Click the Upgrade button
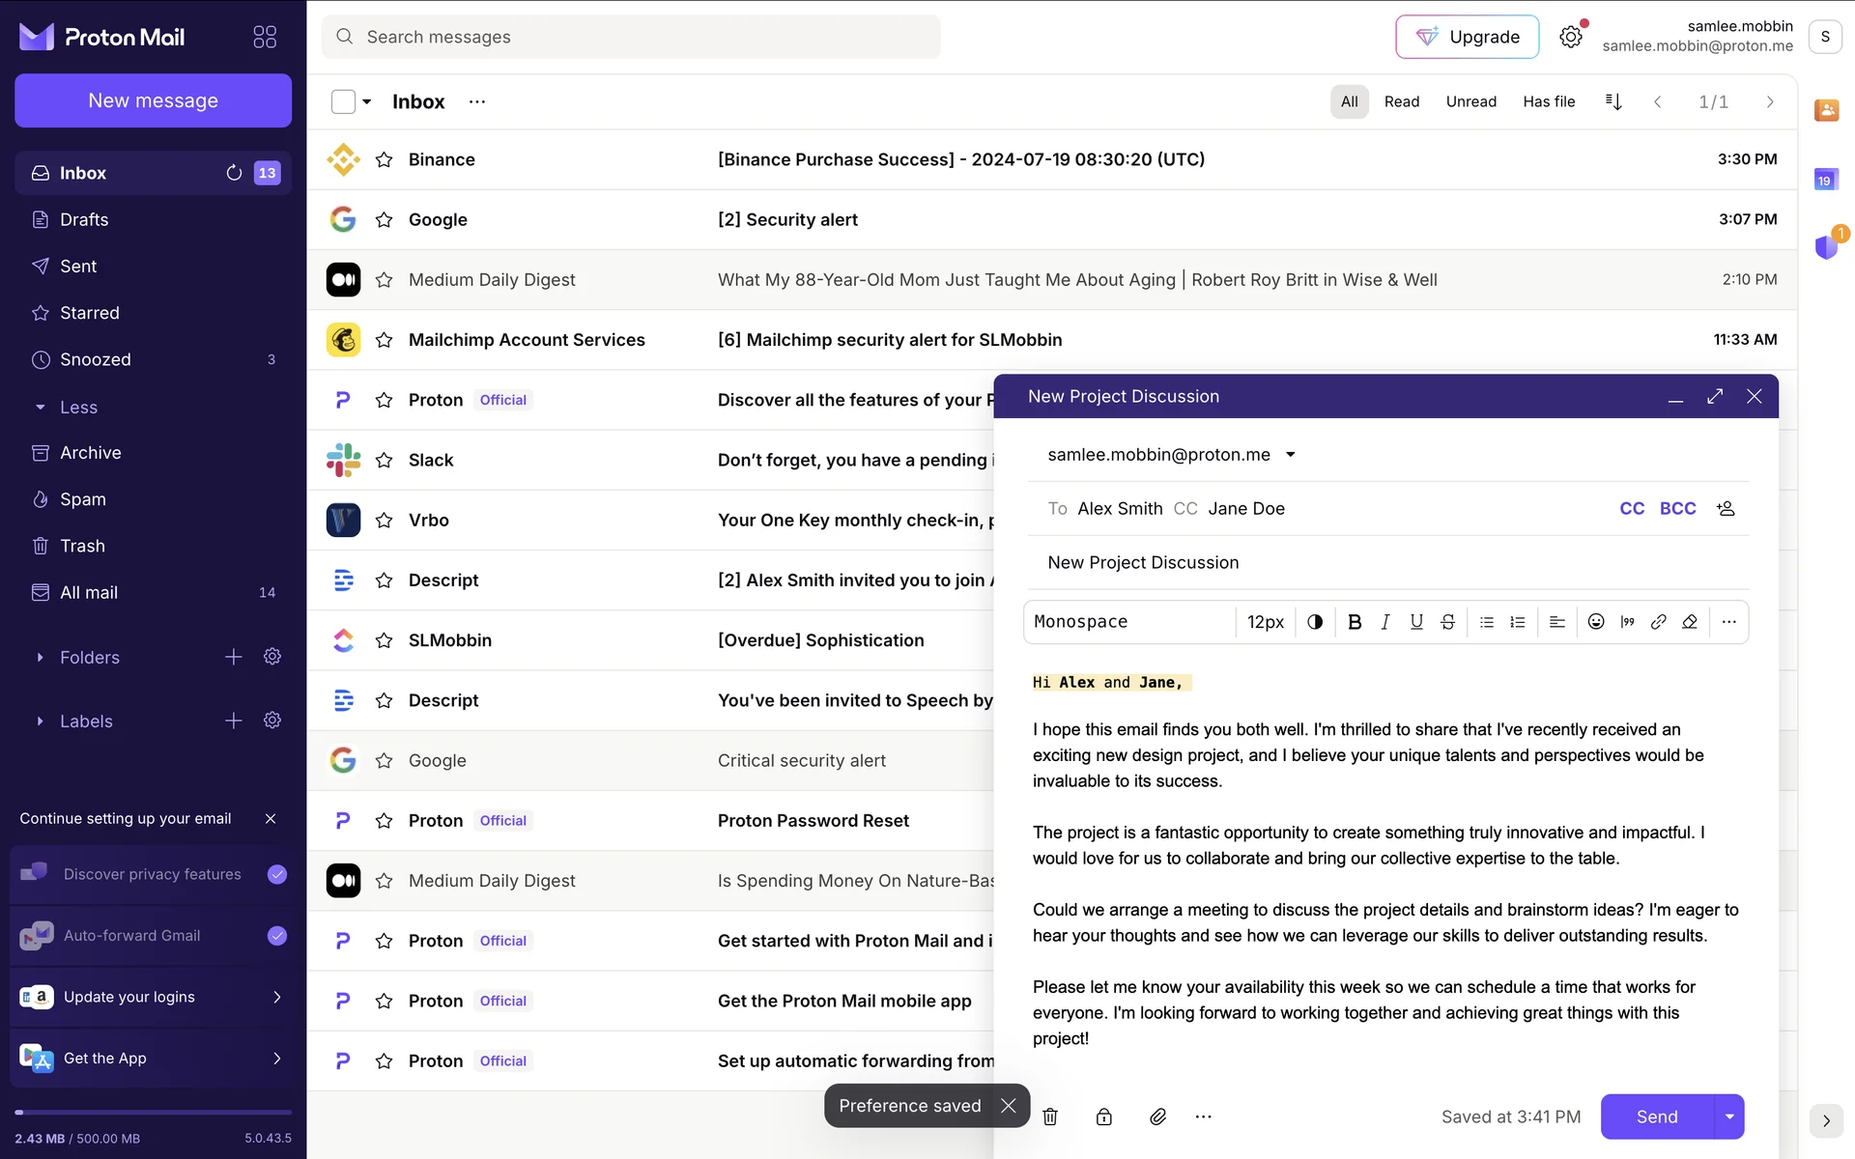The image size is (1855, 1159). [1467, 37]
